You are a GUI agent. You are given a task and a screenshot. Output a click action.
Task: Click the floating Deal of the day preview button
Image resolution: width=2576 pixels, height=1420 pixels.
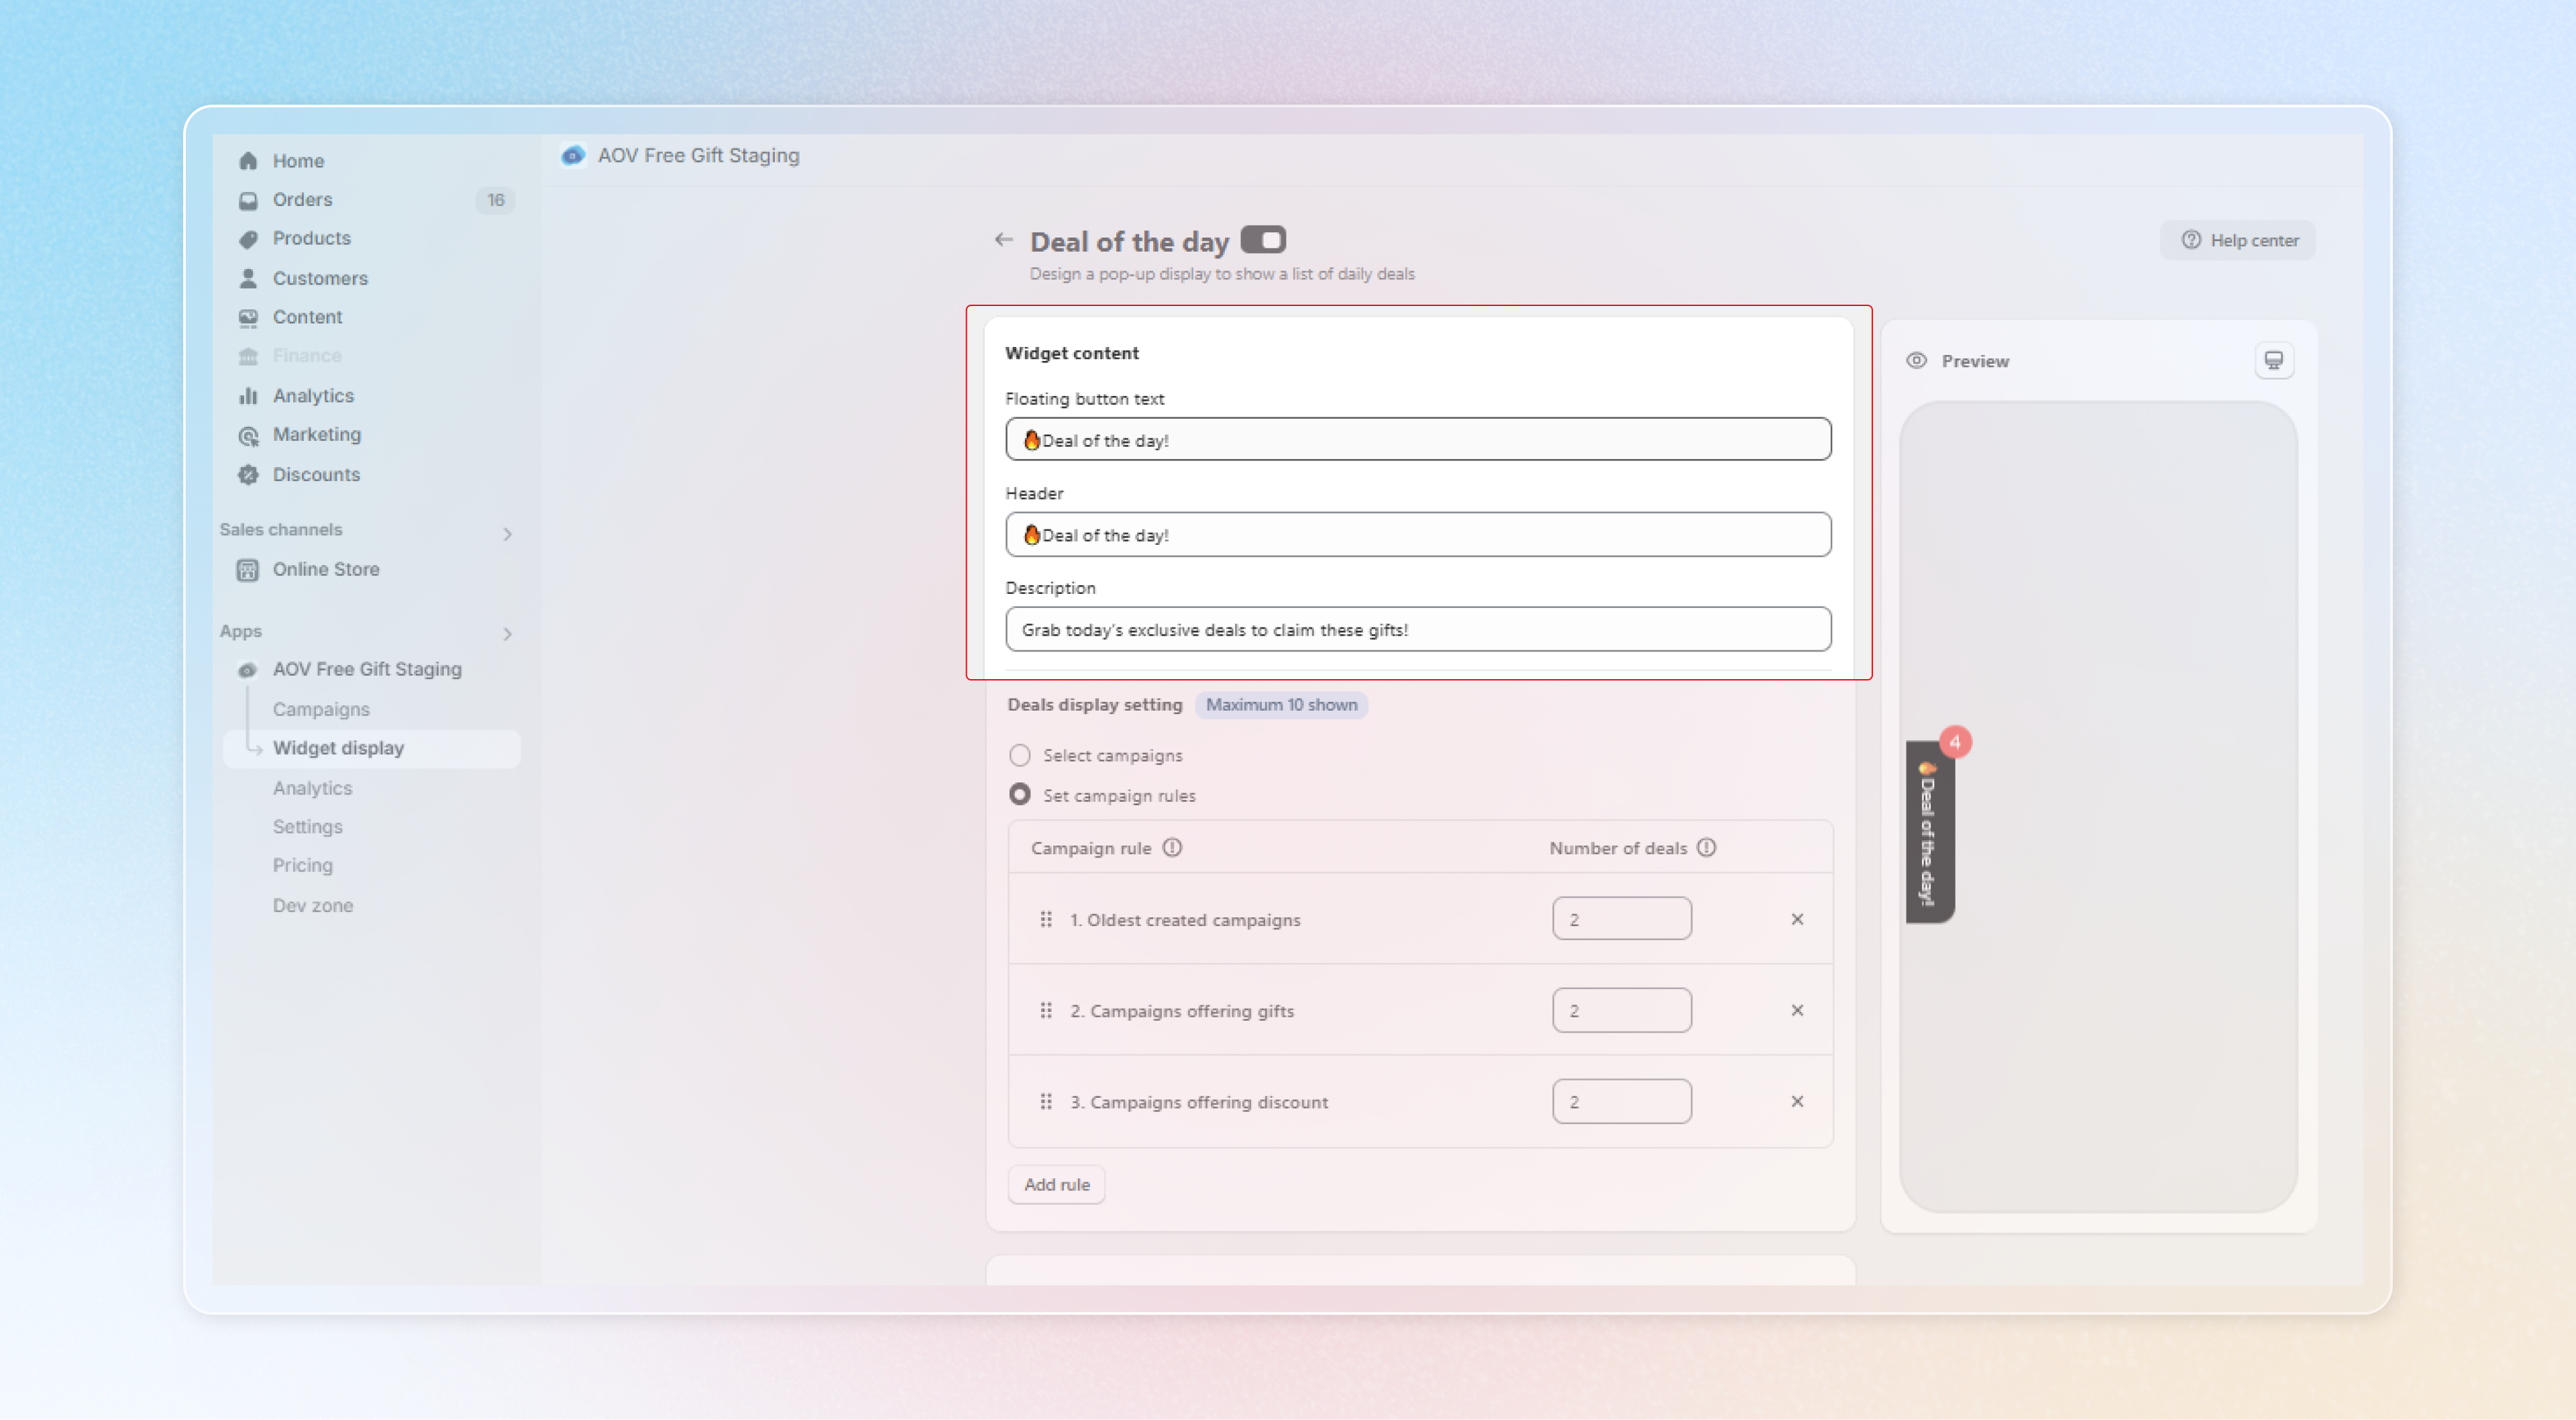[1929, 833]
